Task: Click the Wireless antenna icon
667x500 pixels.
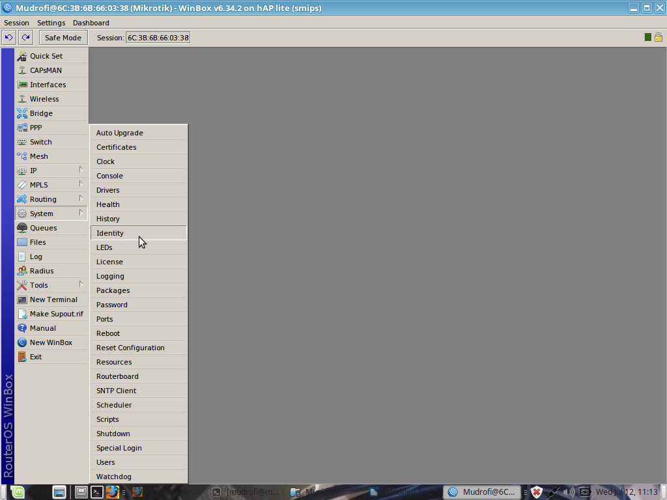Action: coord(21,99)
